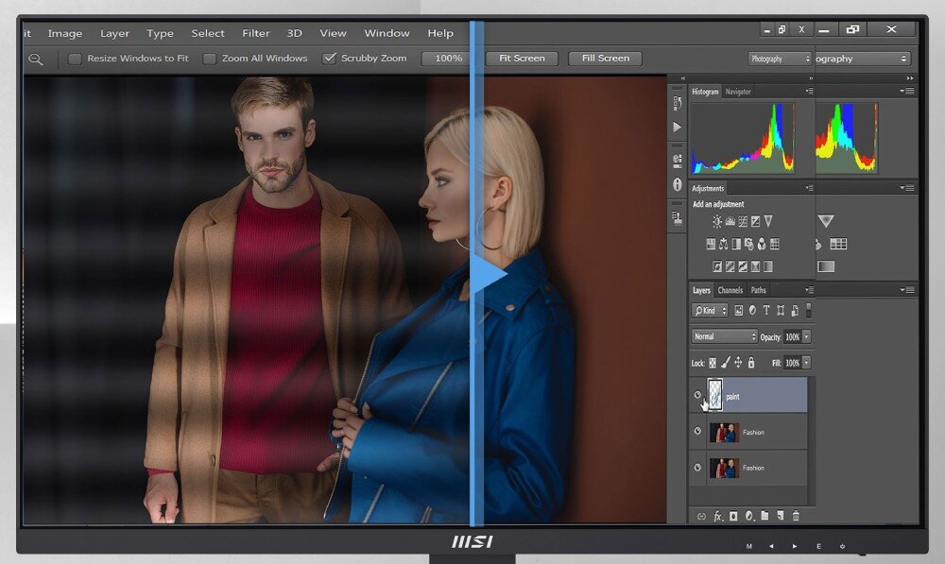
Task: Add a Brightness/Contrast adjustment
Action: coord(717,221)
